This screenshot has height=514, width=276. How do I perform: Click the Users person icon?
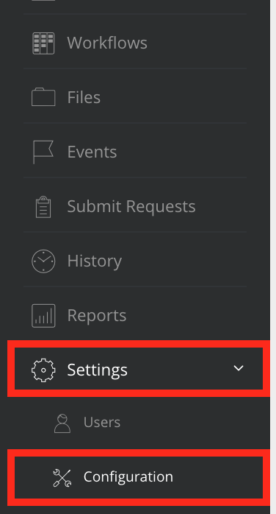click(x=62, y=423)
